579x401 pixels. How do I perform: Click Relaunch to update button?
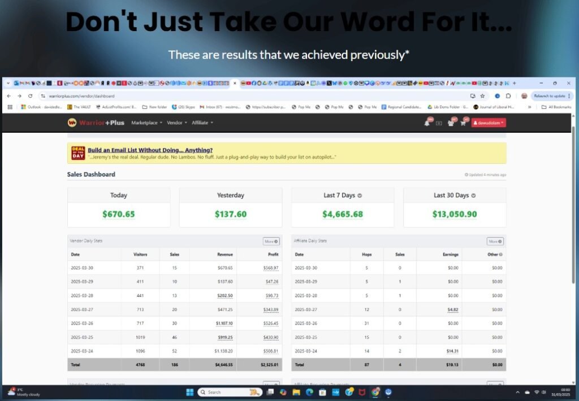pyautogui.click(x=552, y=96)
